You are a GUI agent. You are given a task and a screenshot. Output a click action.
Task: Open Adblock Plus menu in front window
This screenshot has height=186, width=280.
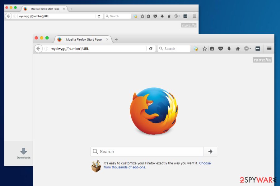248,49
